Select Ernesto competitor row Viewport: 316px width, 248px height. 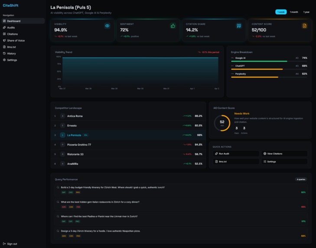tap(128, 126)
